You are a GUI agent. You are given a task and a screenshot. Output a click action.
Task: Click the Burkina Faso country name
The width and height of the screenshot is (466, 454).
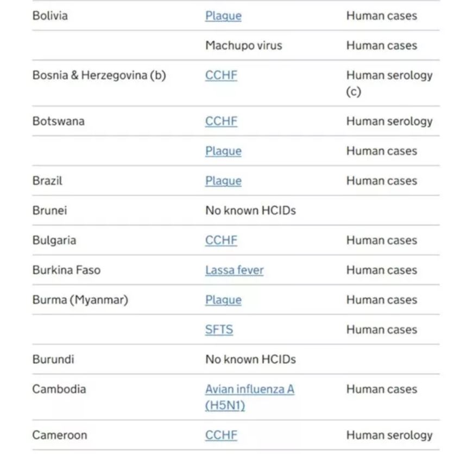coord(66,270)
